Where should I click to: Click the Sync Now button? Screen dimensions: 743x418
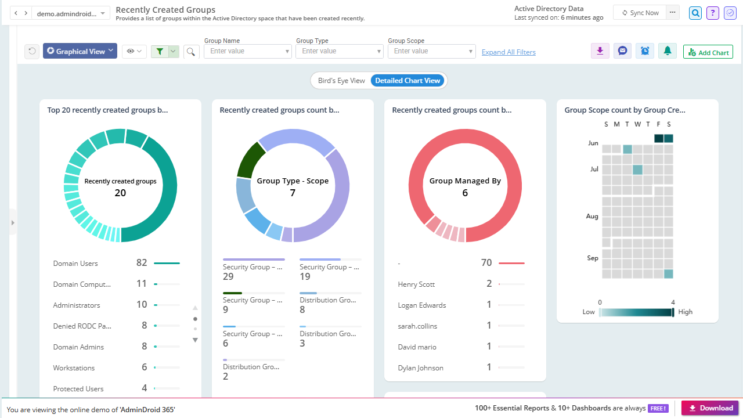(640, 12)
